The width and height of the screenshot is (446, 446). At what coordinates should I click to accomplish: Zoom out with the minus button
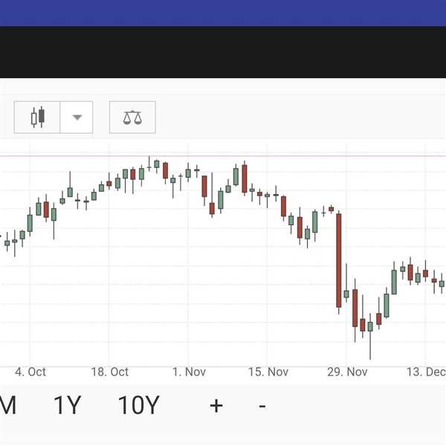[262, 406]
